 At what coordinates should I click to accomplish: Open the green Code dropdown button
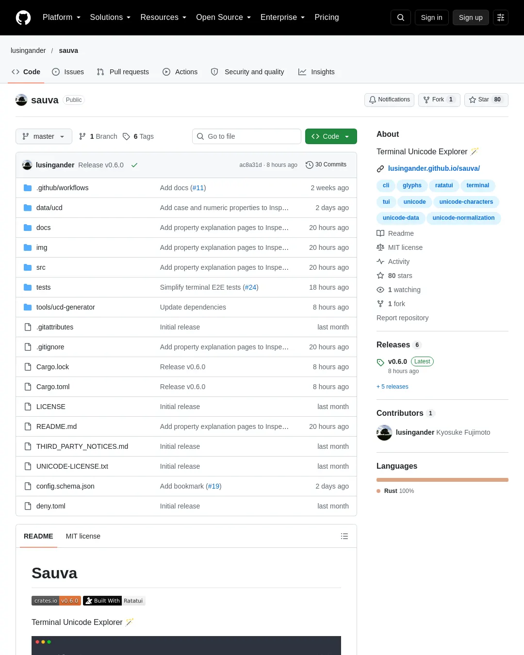[x=331, y=136]
